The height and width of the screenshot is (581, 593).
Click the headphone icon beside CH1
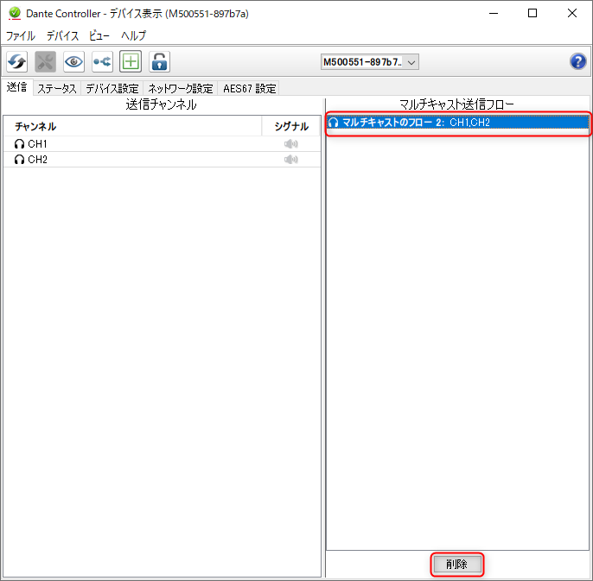point(19,144)
